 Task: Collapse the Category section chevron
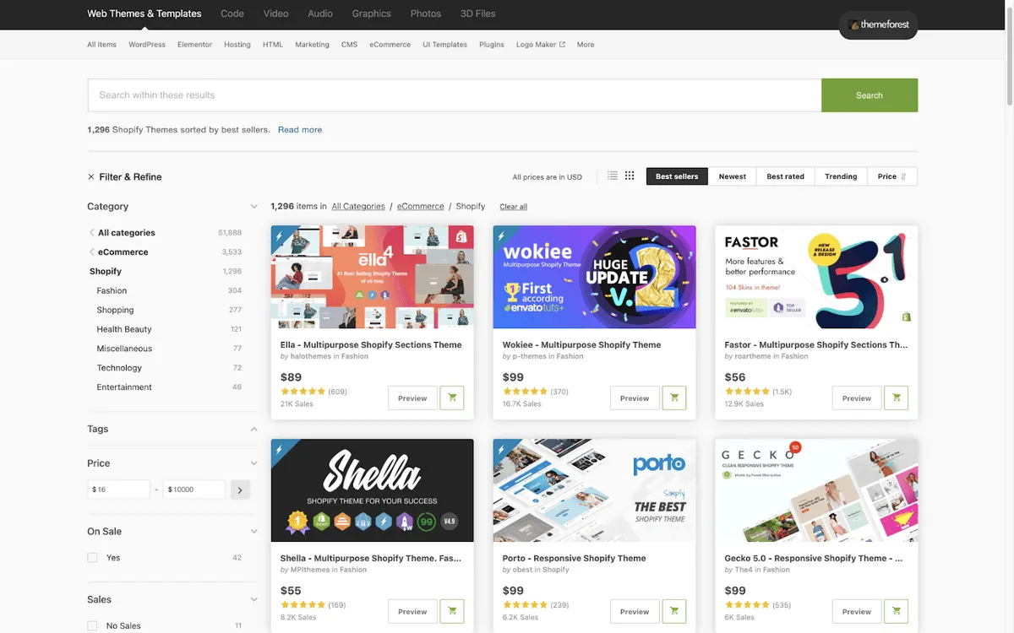coord(253,207)
